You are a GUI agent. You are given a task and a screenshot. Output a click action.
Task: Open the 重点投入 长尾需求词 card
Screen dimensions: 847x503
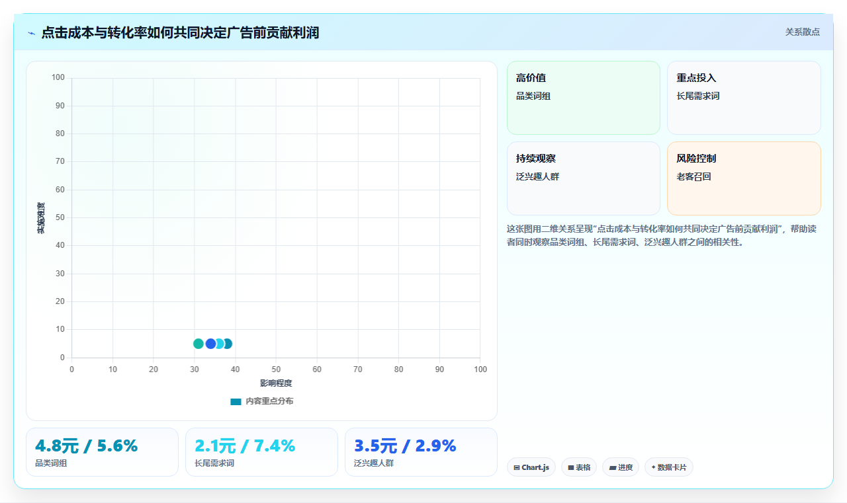[744, 98]
